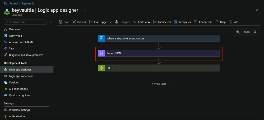Click the Authorization key icon
The height and width of the screenshot is (120, 264).
click(x=6, y=116)
